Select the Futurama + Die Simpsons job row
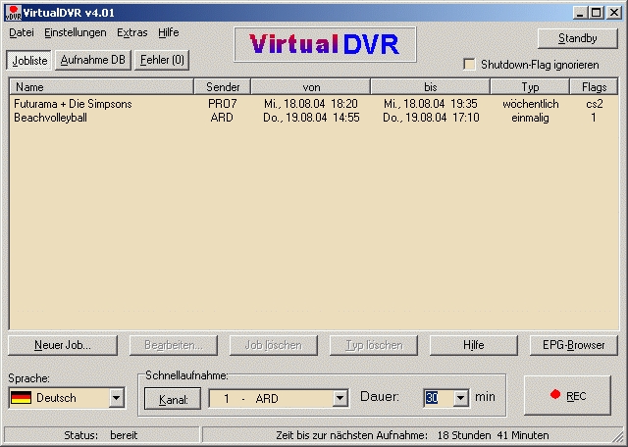628x447 pixels. [x=73, y=104]
